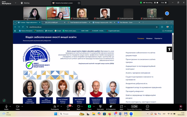Start sharing with the Share button
187x117 pixels.
point(89,107)
